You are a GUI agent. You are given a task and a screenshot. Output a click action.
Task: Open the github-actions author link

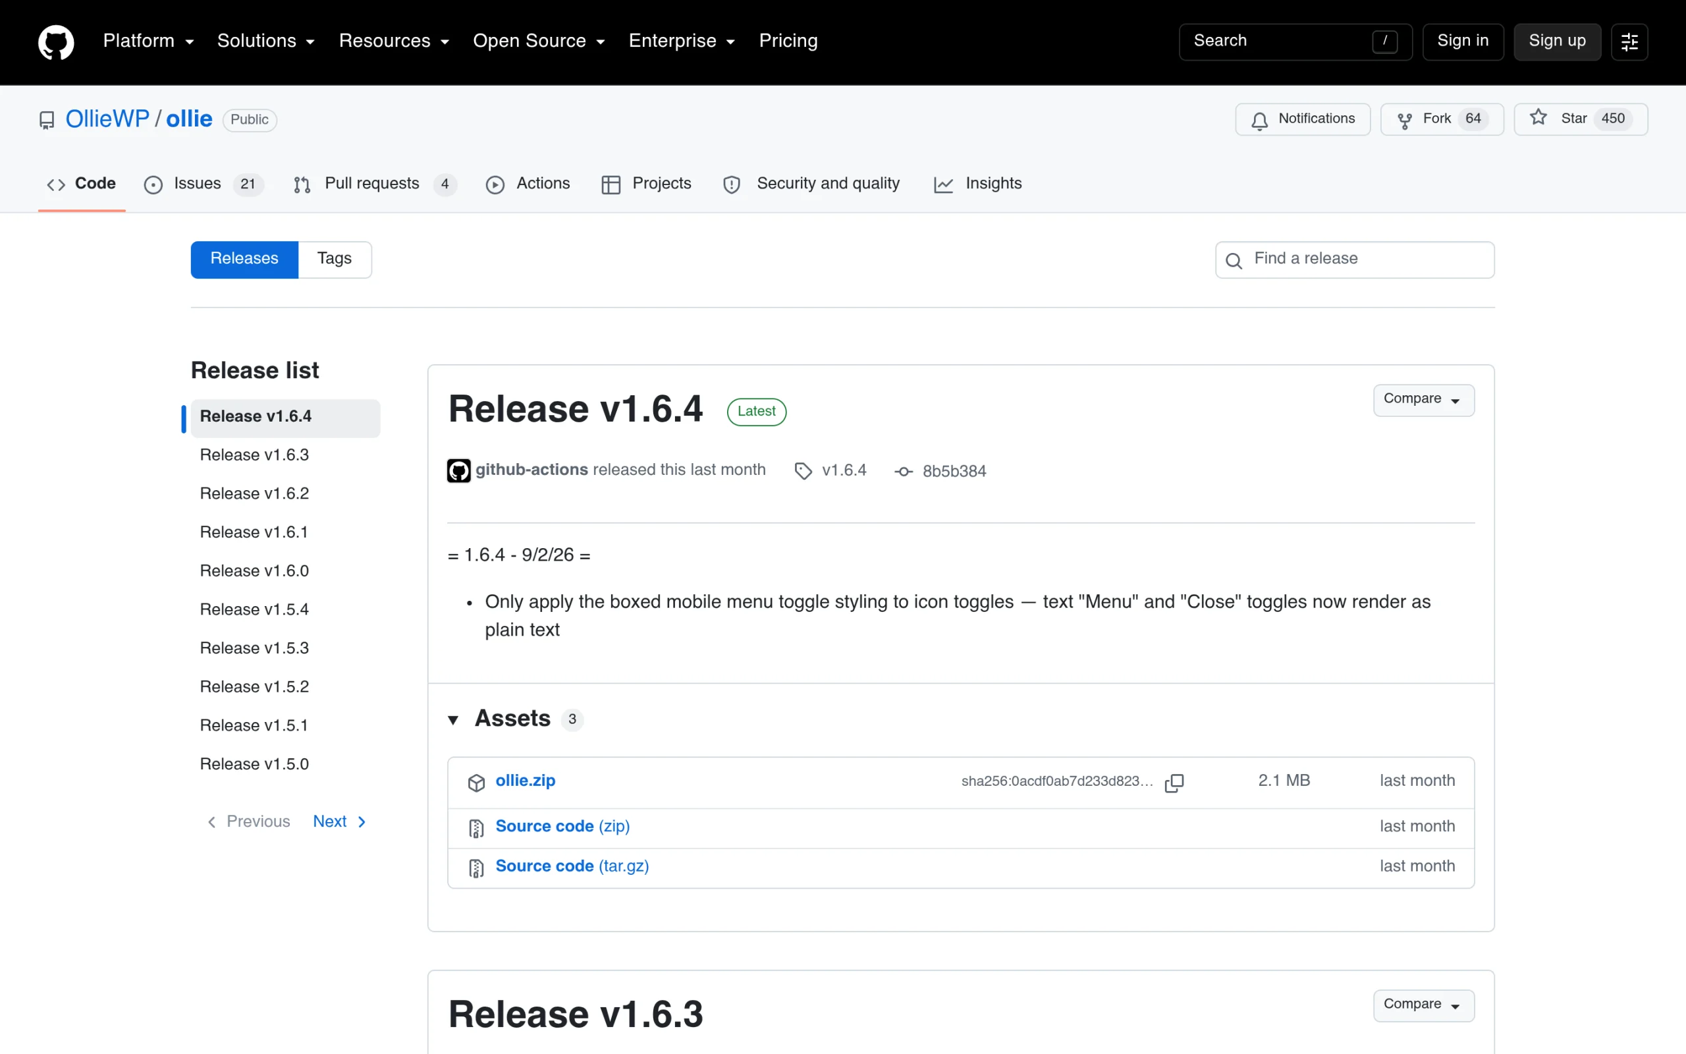[x=531, y=470]
